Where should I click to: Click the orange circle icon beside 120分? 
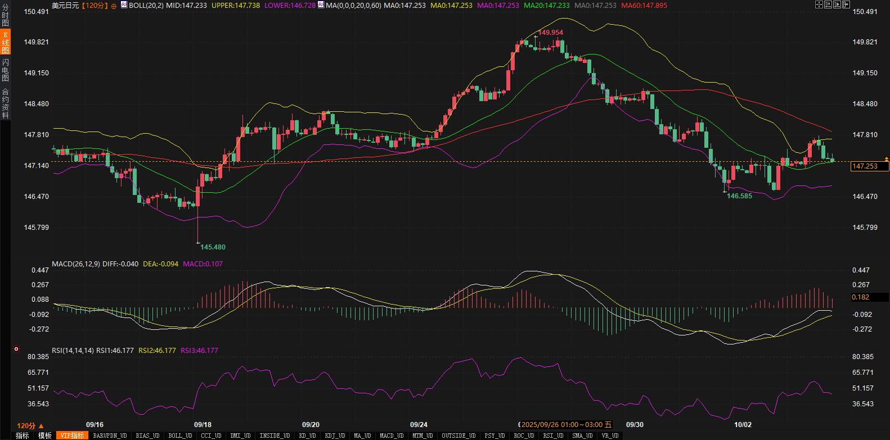point(114,6)
